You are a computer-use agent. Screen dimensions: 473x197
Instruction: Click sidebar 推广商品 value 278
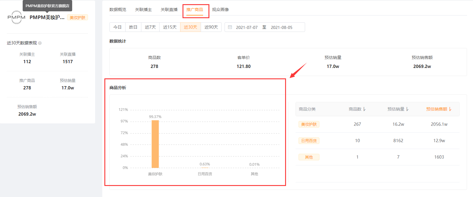(x=27, y=88)
